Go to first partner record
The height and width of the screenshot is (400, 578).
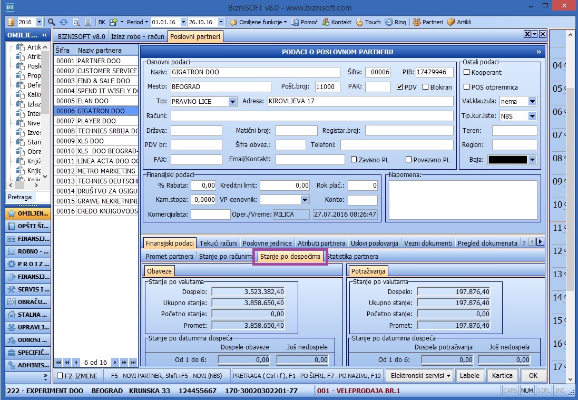[x=58, y=363]
